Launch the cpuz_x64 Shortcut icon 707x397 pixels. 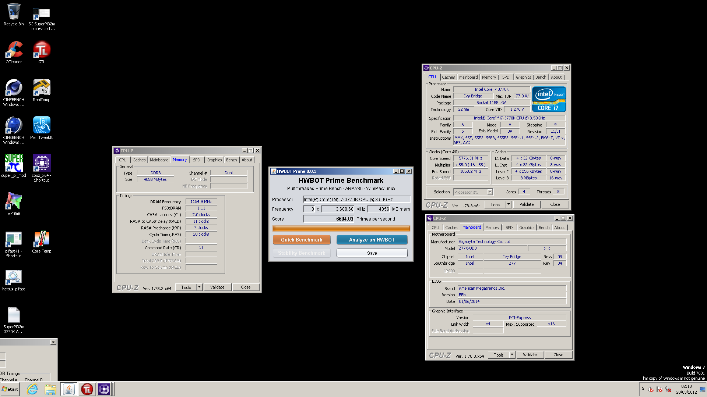42,168
